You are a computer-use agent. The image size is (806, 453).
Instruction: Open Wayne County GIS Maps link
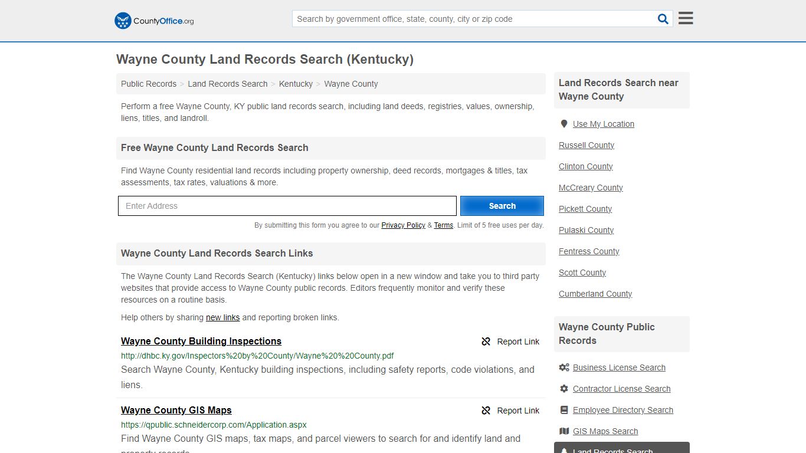176,410
